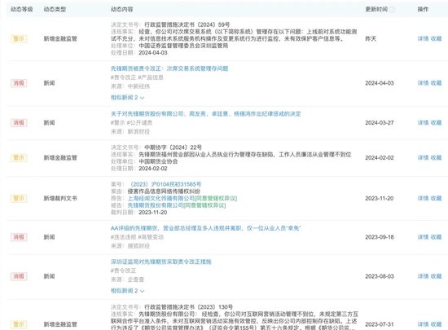Open 详情 for the 2023-11-20 row
Viewport: 448px width, 330px height.
point(423,198)
